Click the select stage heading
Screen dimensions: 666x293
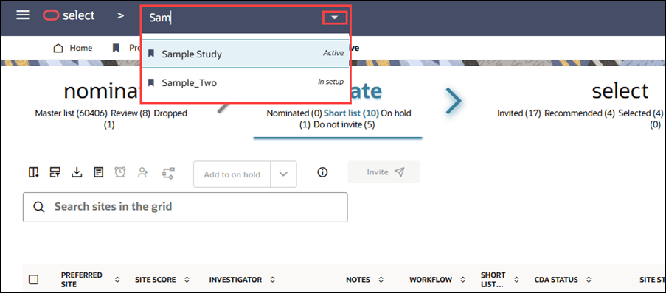[x=620, y=91]
